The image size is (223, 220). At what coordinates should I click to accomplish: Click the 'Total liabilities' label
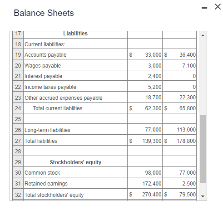tap(41, 141)
